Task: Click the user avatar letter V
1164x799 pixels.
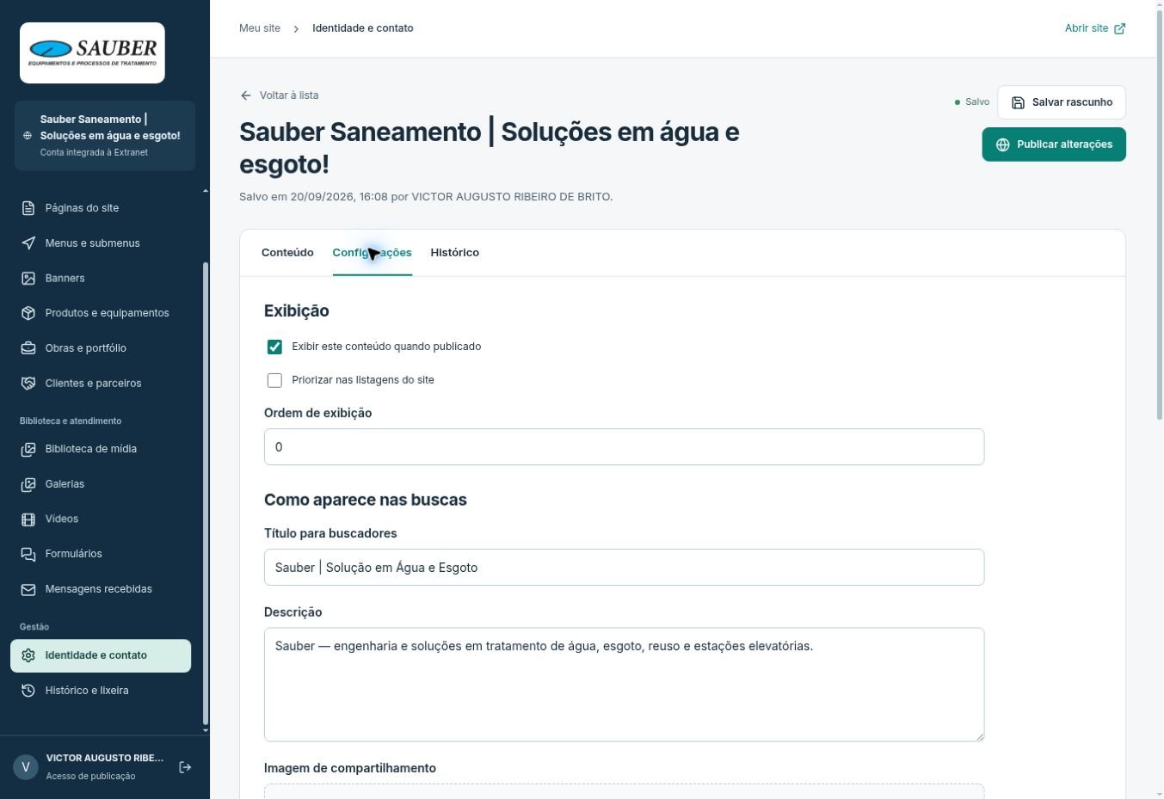Action: tap(26, 767)
